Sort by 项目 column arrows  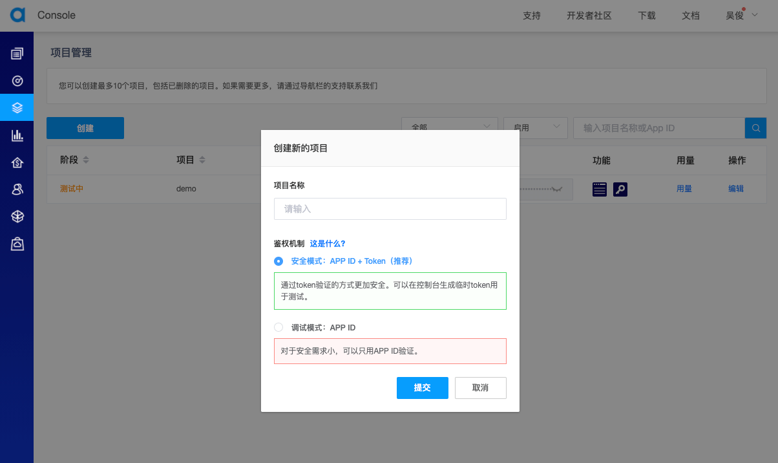click(202, 160)
